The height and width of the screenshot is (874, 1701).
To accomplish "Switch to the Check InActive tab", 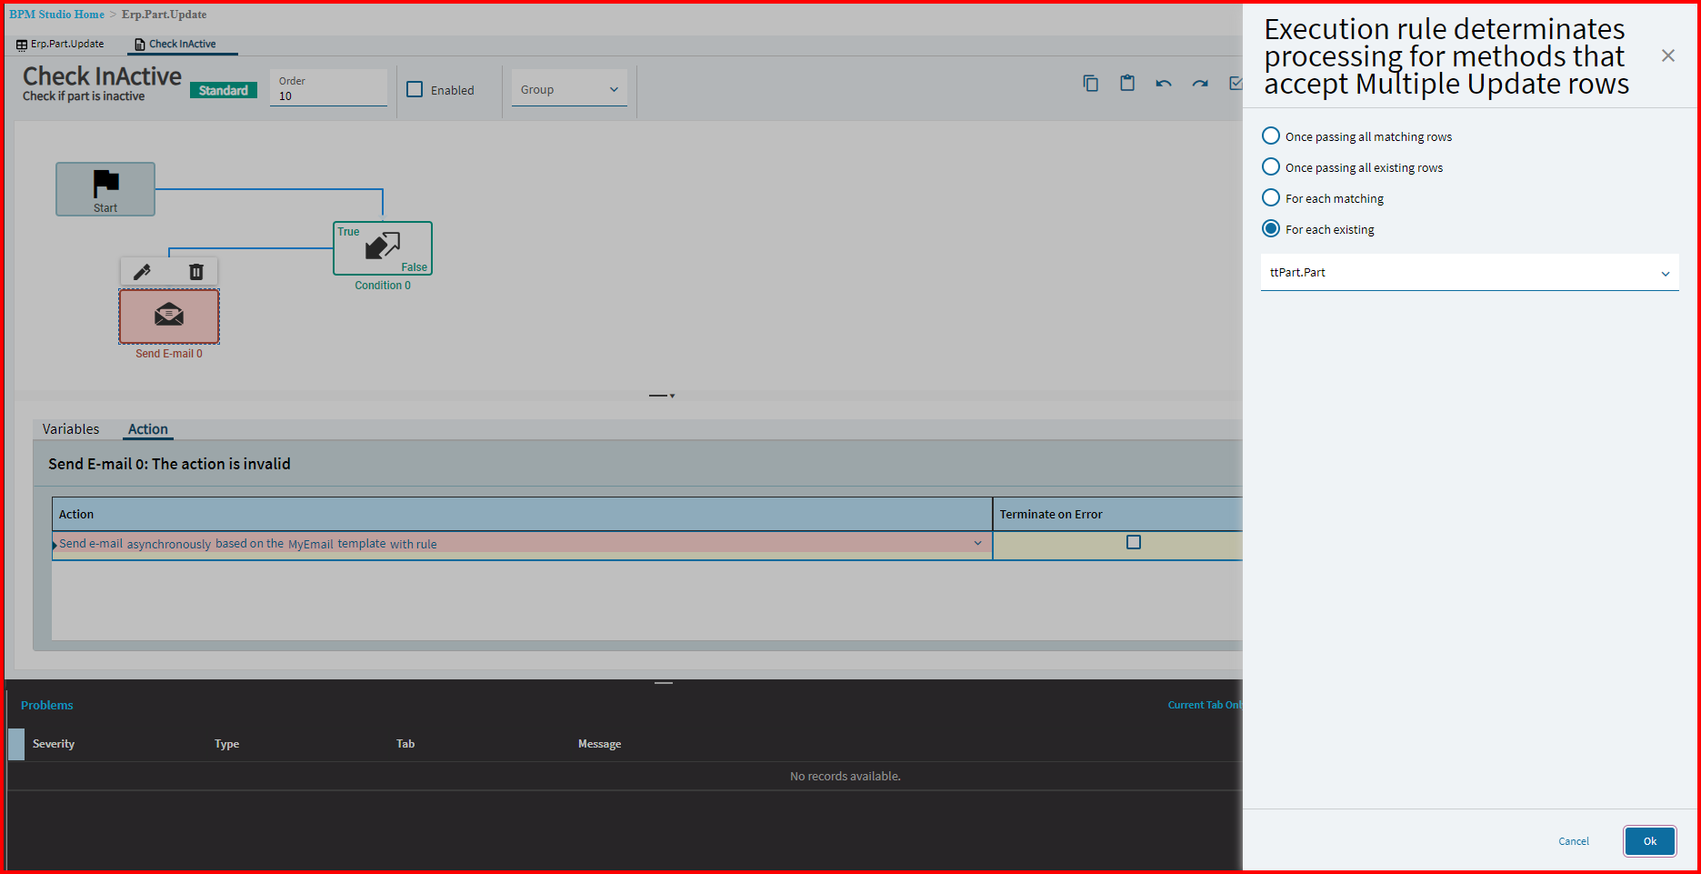I will pyautogui.click(x=182, y=45).
